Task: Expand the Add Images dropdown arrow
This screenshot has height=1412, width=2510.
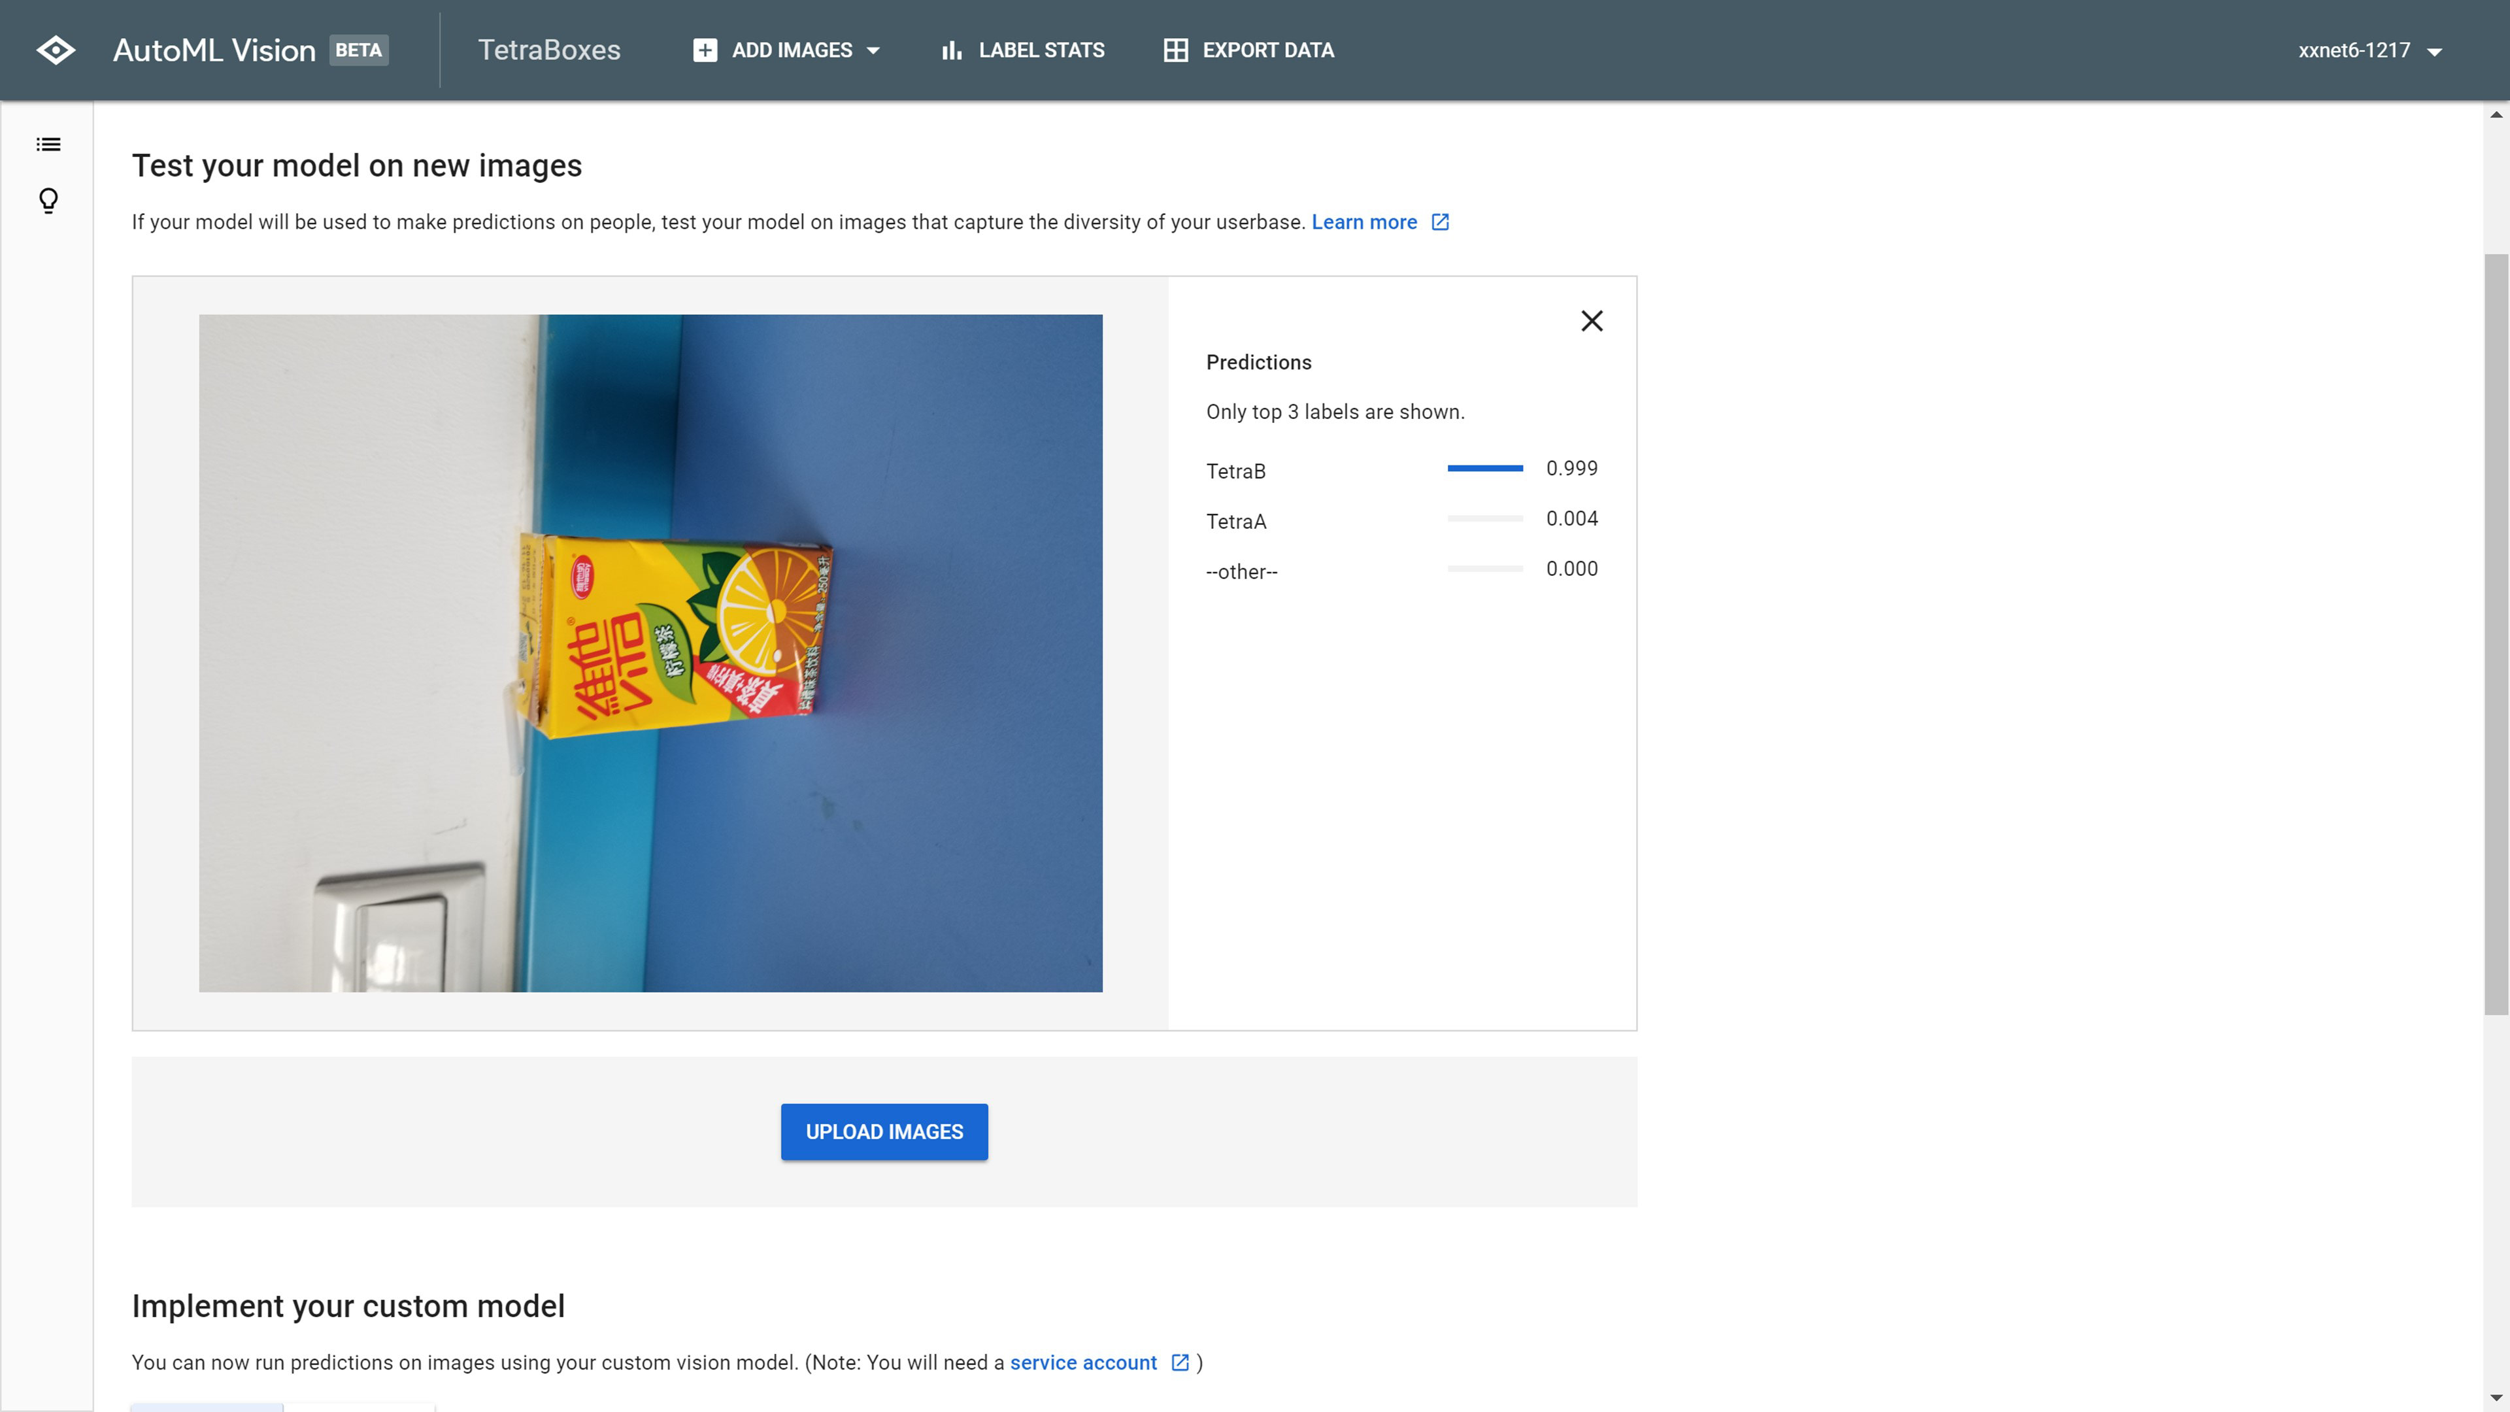Action: pyautogui.click(x=873, y=51)
